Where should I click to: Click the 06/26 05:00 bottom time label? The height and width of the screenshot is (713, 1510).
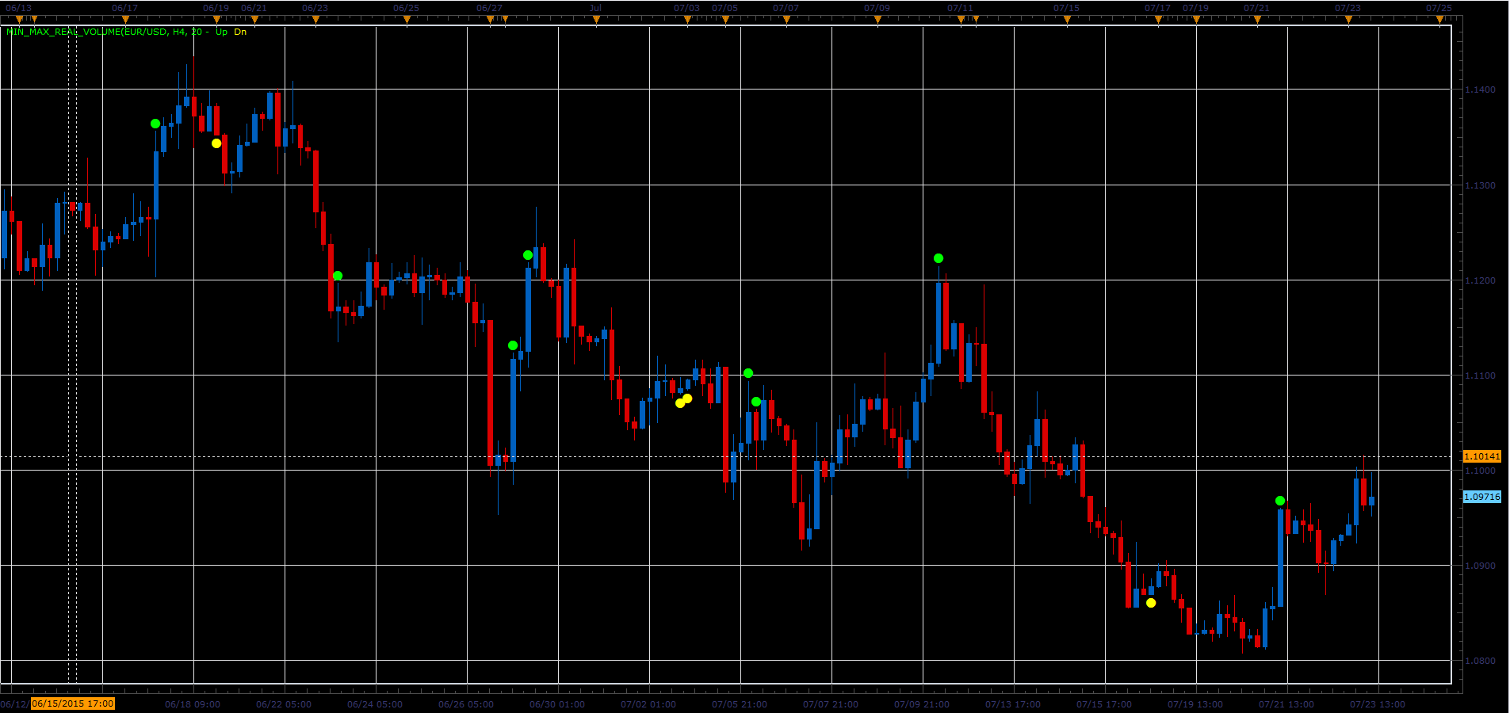pos(466,704)
